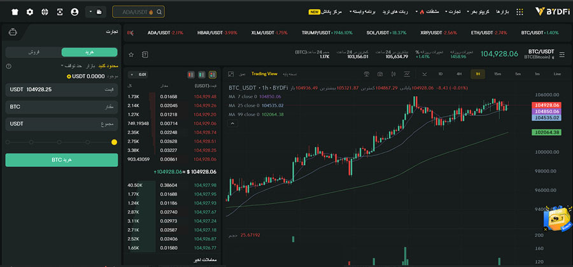The height and width of the screenshot is (267, 573).
Task: Click the price input showing 104928.25
Action: pos(61,90)
